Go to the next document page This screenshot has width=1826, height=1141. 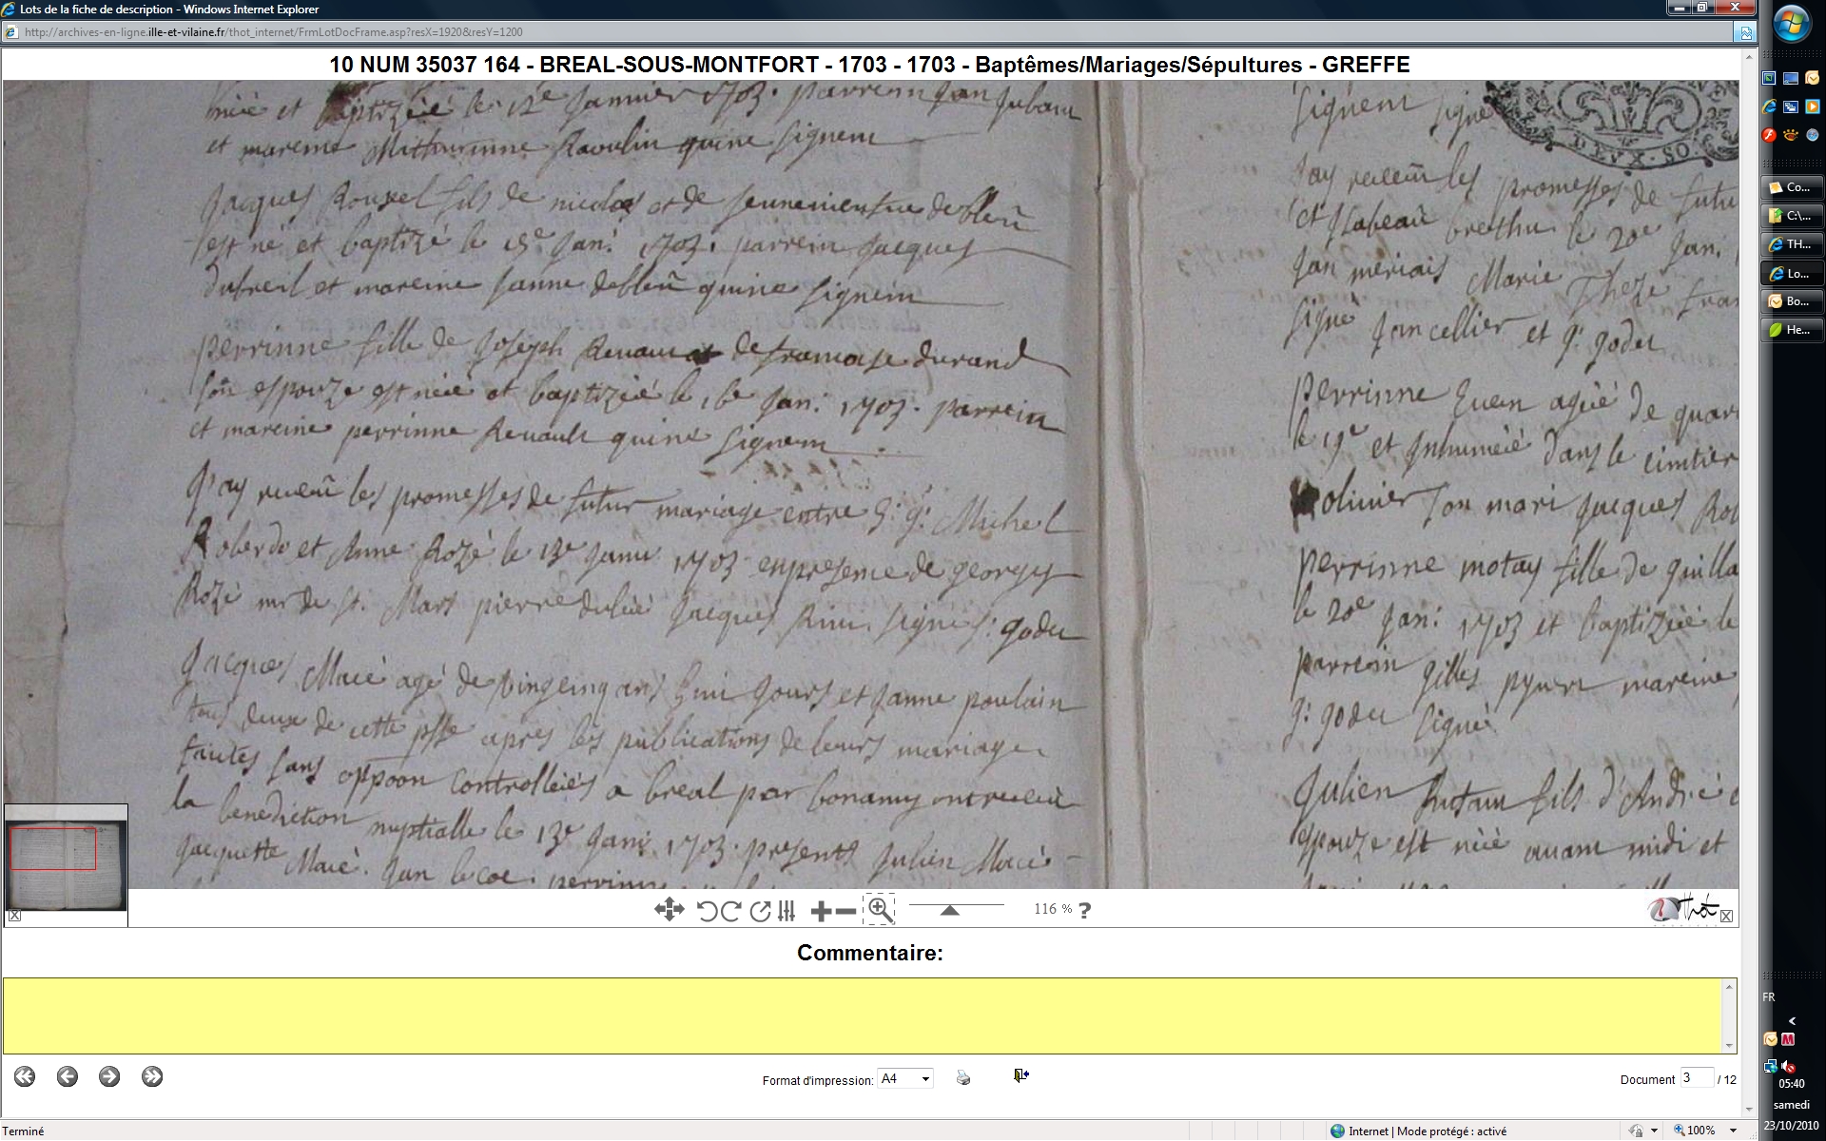109,1076
